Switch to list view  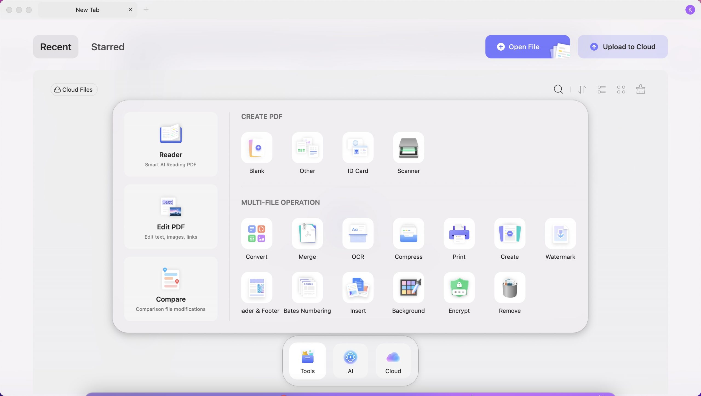(x=602, y=89)
